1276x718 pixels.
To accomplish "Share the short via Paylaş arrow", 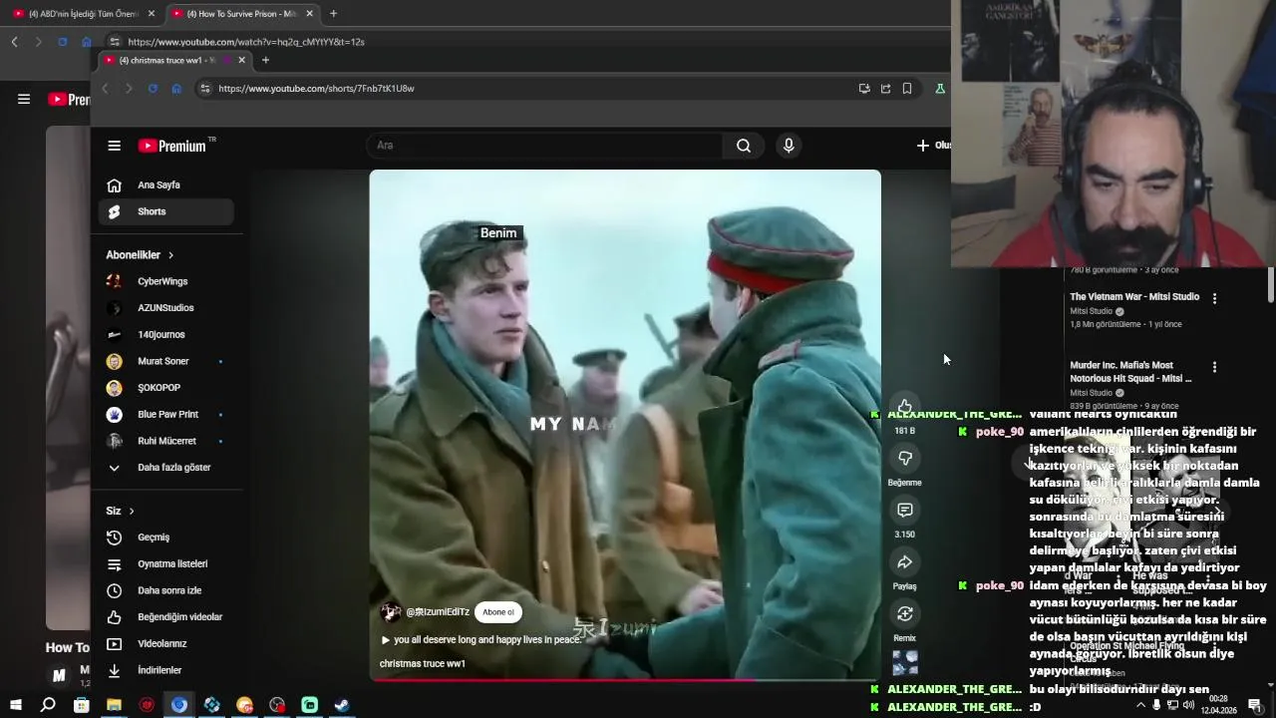I will (905, 561).
